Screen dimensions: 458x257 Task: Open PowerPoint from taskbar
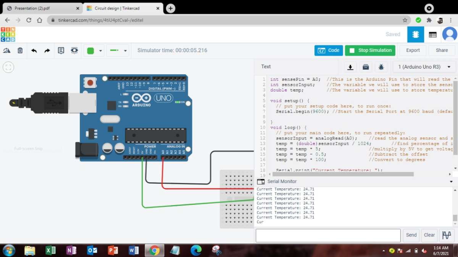(113, 251)
